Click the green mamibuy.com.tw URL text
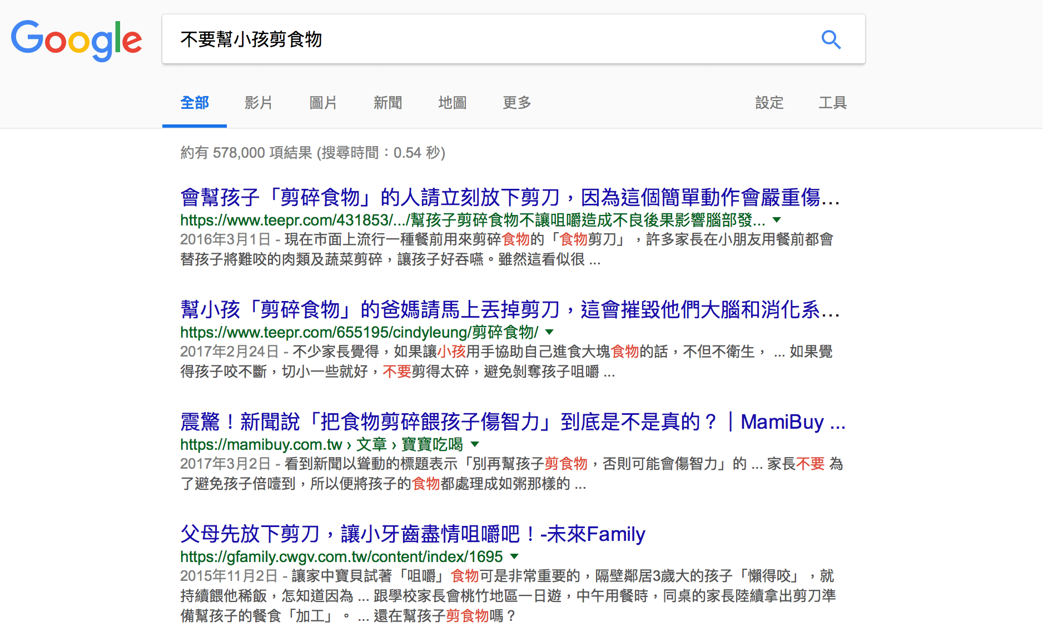This screenshot has height=642, width=1043. point(261,444)
